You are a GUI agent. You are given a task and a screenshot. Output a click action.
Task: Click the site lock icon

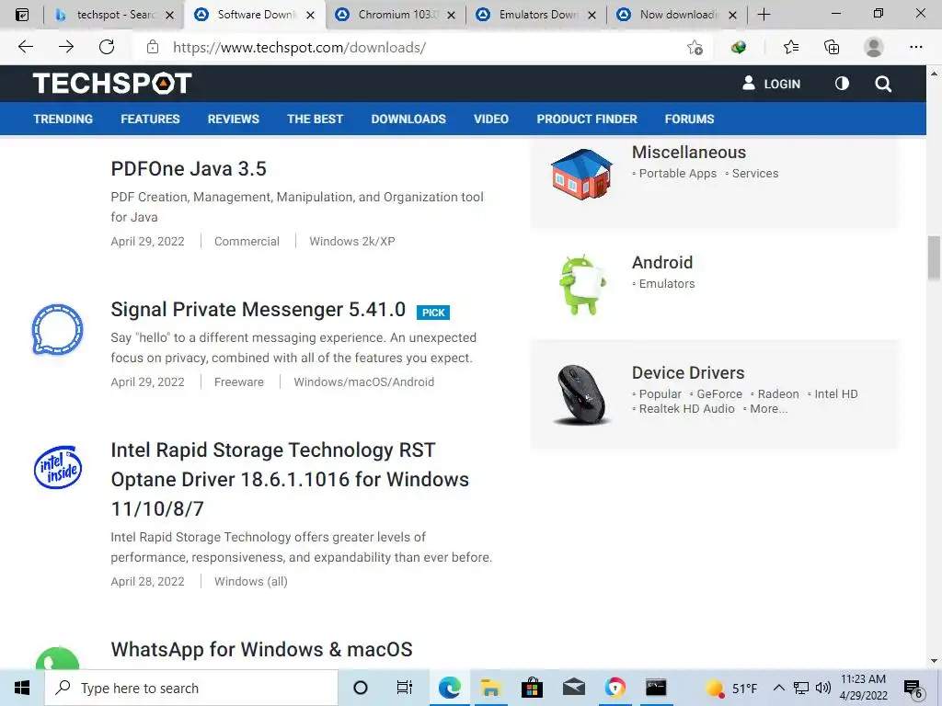153,47
